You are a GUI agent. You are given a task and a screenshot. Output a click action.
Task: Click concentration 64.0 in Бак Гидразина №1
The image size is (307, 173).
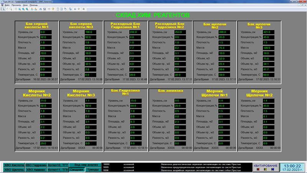tap(136, 106)
